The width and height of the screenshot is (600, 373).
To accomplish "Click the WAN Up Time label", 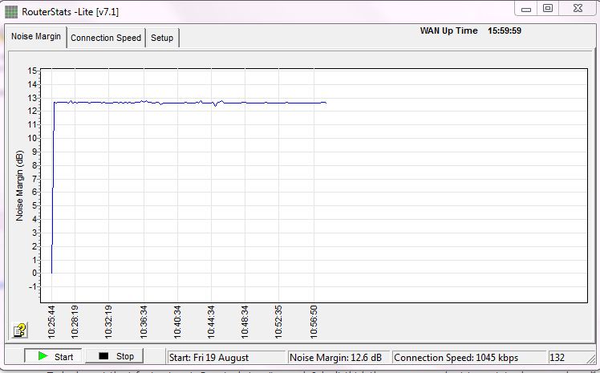I will 448,30.
